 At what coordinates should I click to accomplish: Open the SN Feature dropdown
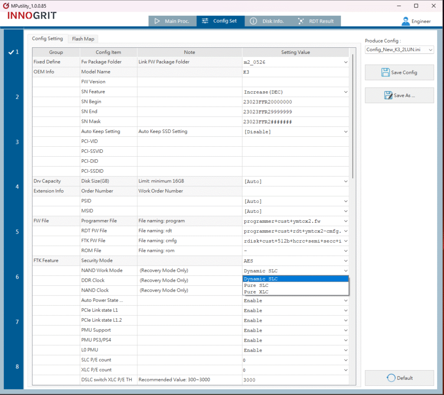point(346,92)
